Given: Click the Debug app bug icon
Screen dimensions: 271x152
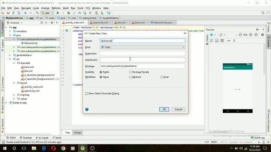Looking at the screenshot, I should [69, 13].
